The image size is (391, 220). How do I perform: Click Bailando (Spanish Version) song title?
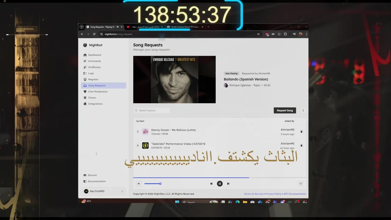246,79
